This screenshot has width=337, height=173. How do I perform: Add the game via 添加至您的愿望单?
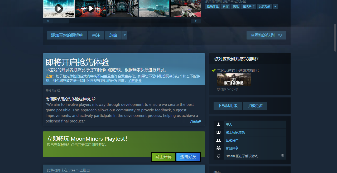pyautogui.click(x=67, y=35)
